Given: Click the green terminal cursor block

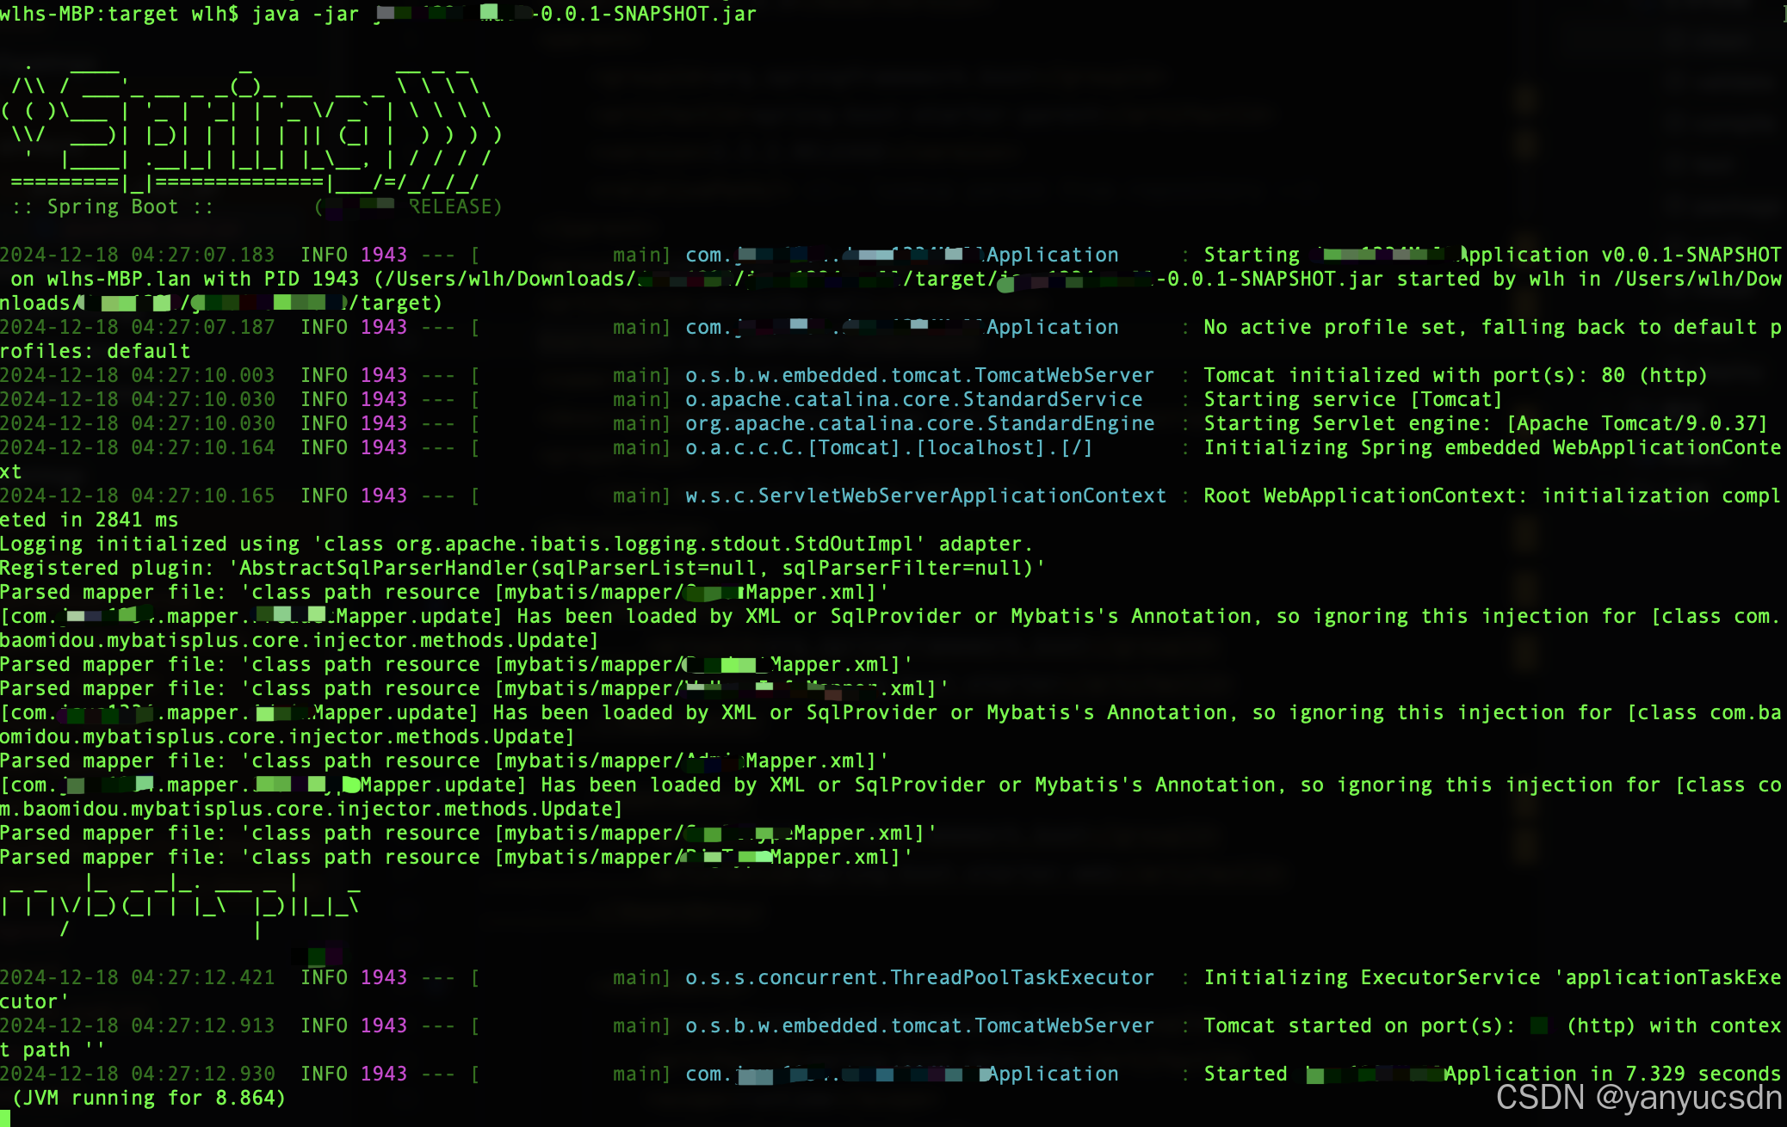Looking at the screenshot, I should [x=4, y=1118].
